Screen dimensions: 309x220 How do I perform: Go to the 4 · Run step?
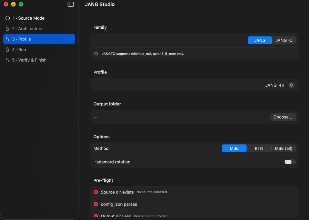39,50
